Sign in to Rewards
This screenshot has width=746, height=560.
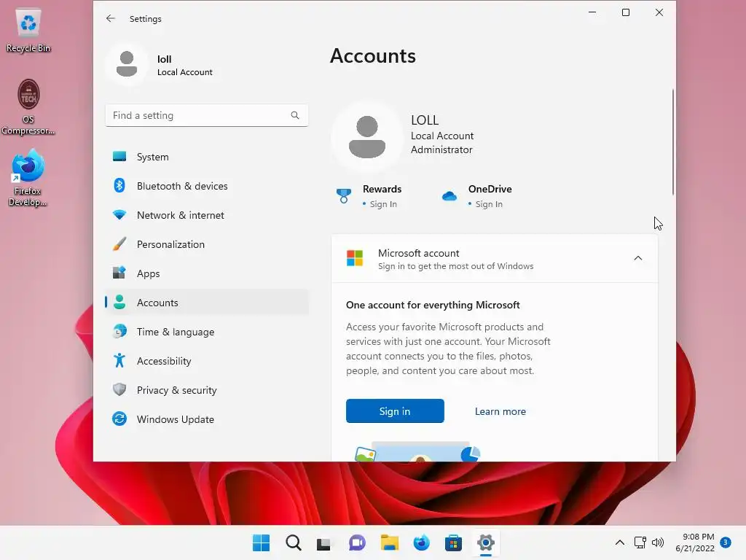tap(383, 204)
